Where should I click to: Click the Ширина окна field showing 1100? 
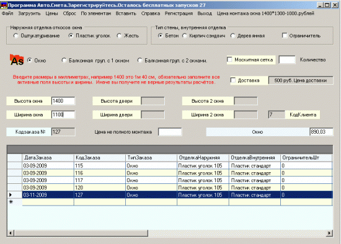[63, 115]
